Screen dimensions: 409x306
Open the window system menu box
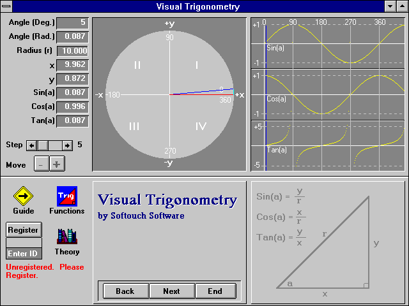pos(6,6)
